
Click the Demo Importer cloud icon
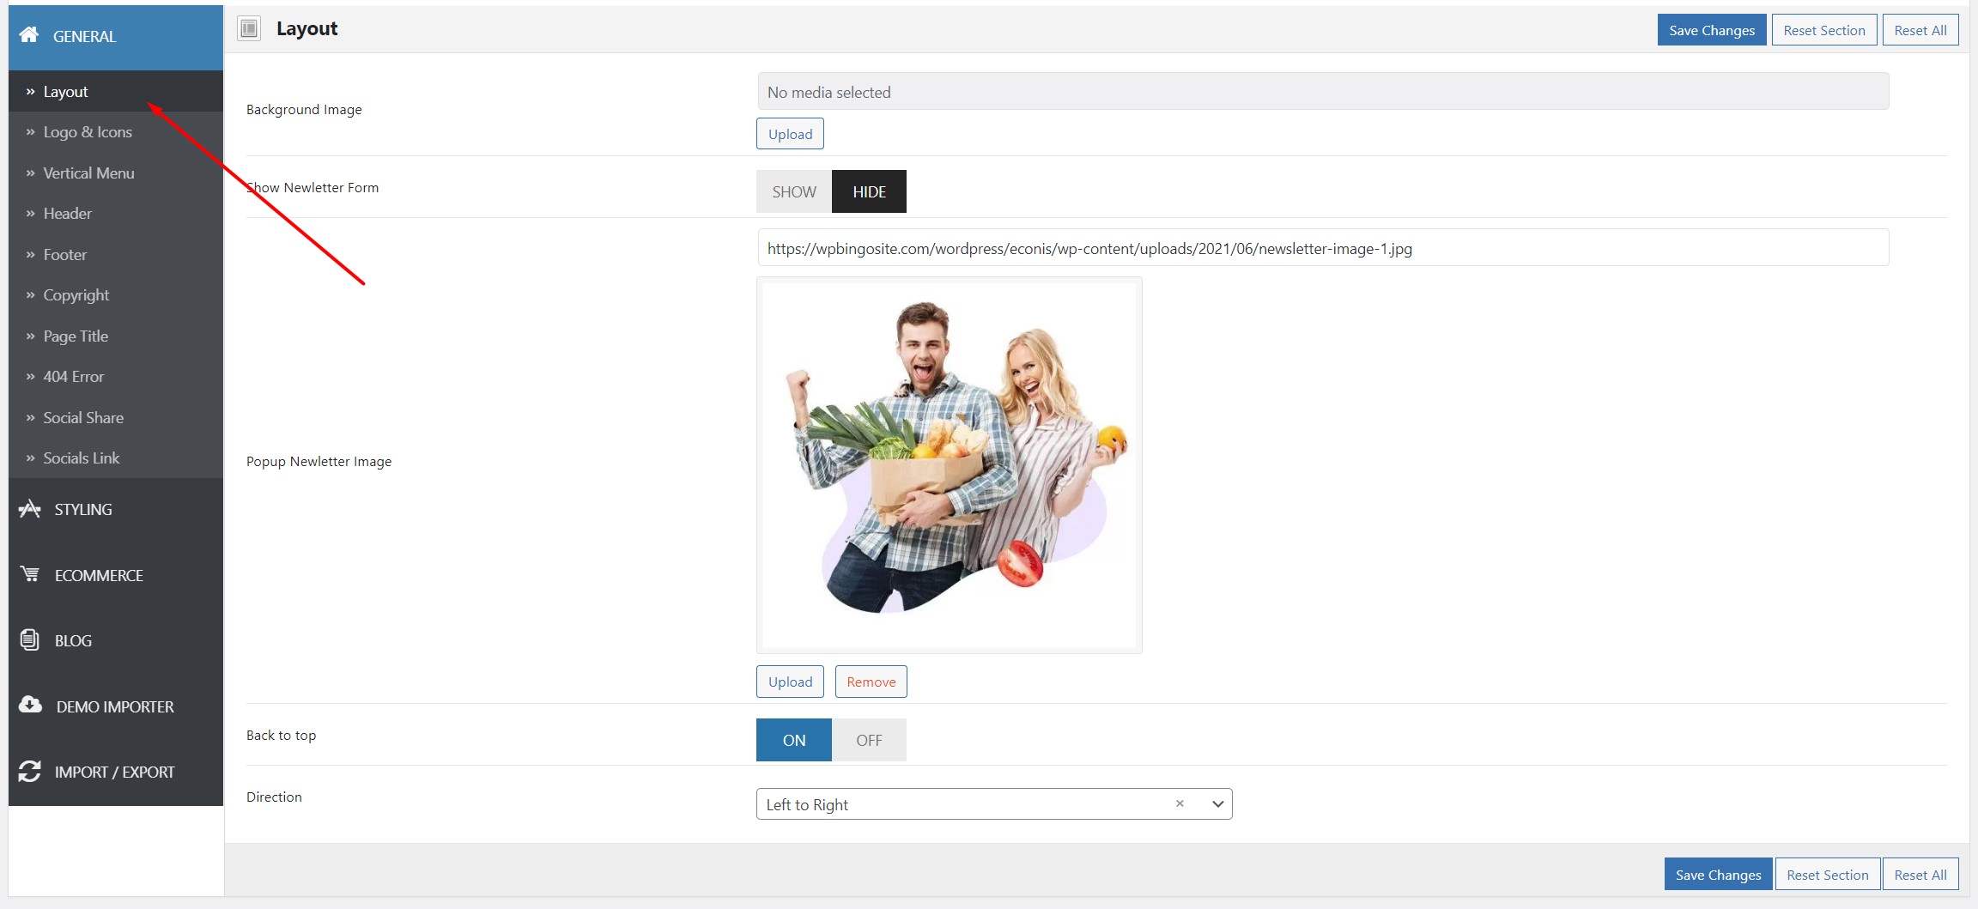point(30,706)
